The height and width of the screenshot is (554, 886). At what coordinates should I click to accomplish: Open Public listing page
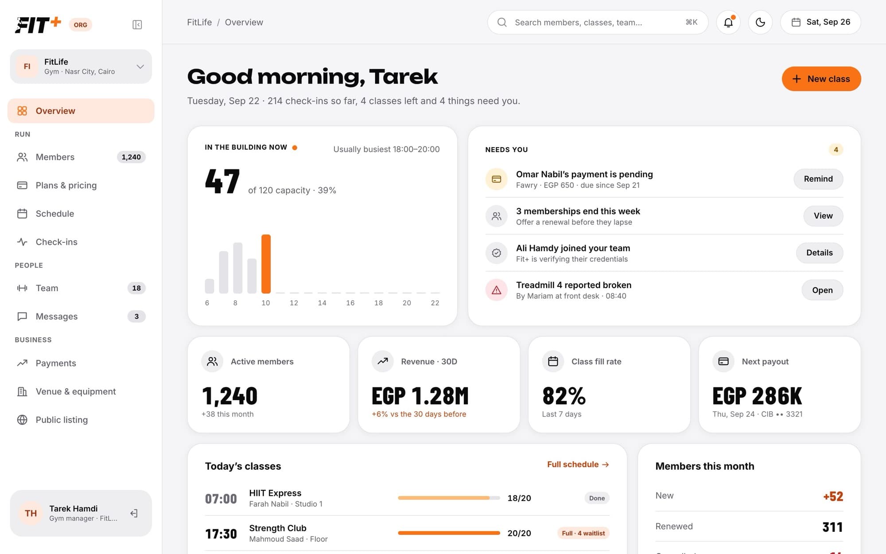click(x=81, y=420)
